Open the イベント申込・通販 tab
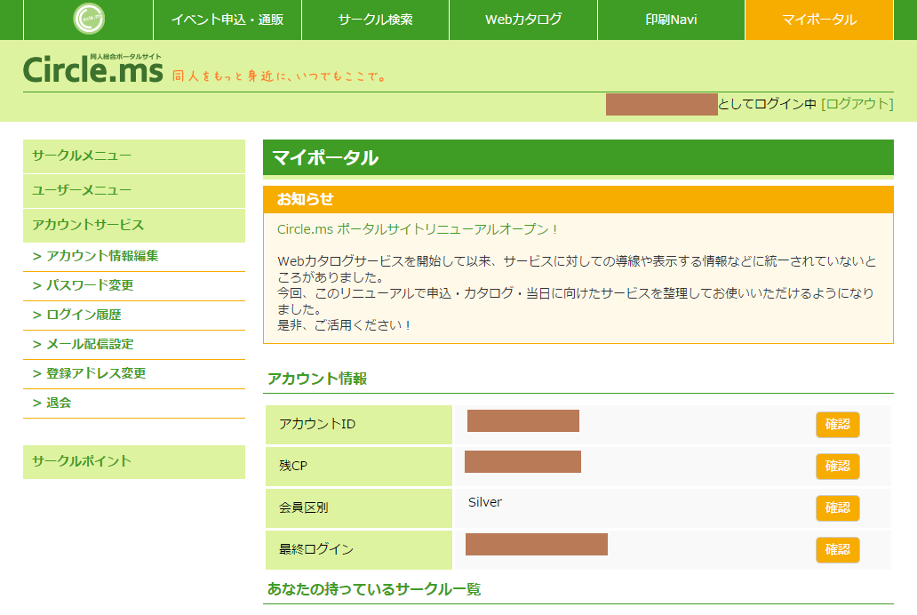 click(227, 20)
